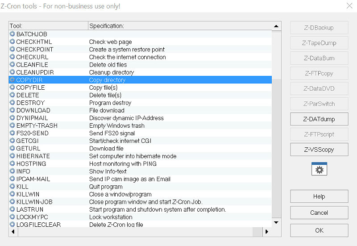Click the KILLWIN row gear icon

[x=12, y=194]
